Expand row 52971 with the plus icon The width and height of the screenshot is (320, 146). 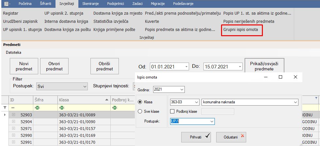(x=14, y=128)
